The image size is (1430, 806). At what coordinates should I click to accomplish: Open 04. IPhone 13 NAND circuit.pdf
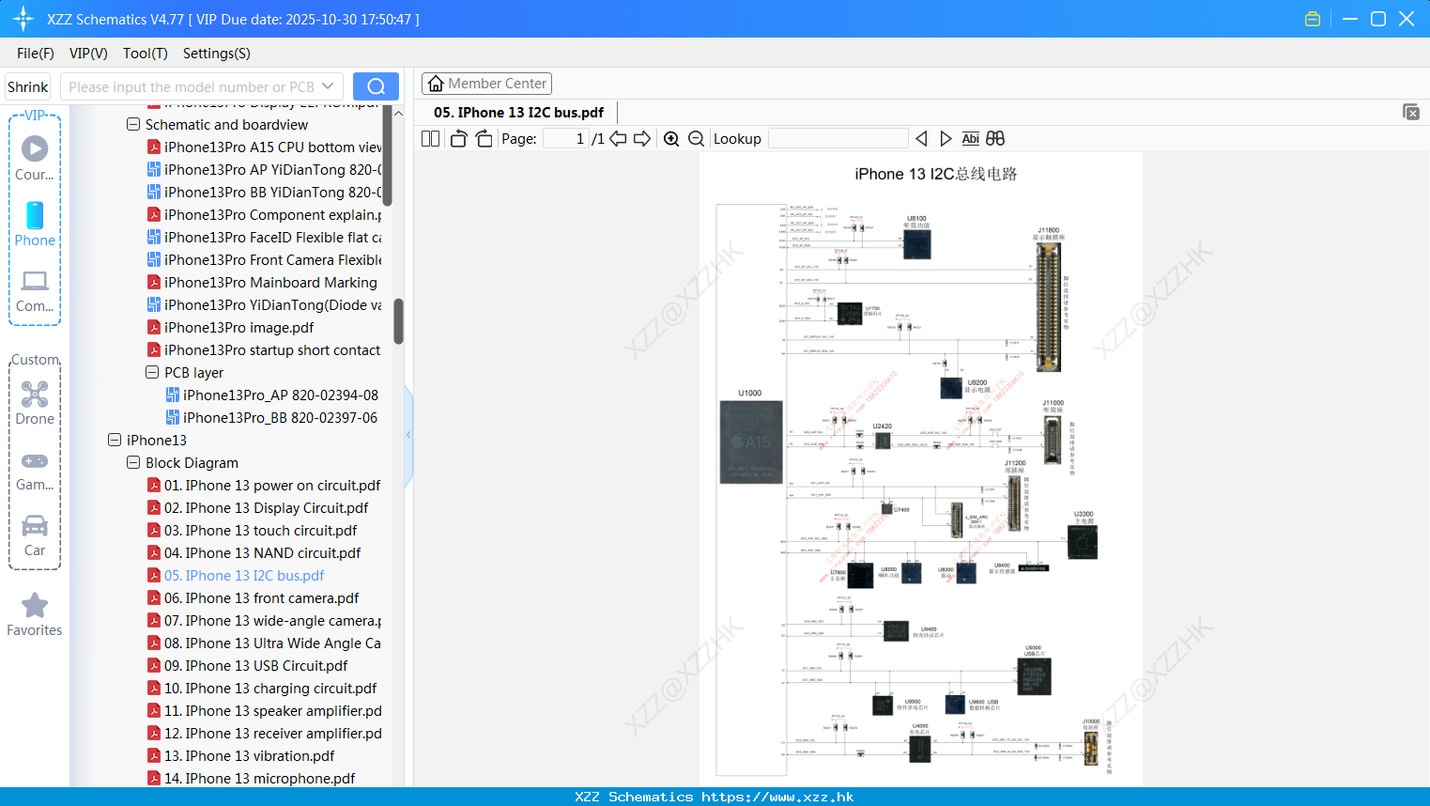click(254, 552)
